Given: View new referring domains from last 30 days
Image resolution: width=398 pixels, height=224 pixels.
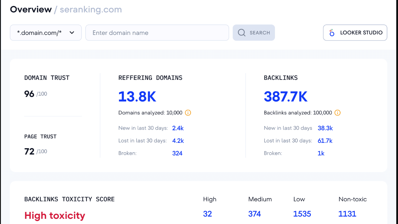Looking at the screenshot, I should point(178,128).
